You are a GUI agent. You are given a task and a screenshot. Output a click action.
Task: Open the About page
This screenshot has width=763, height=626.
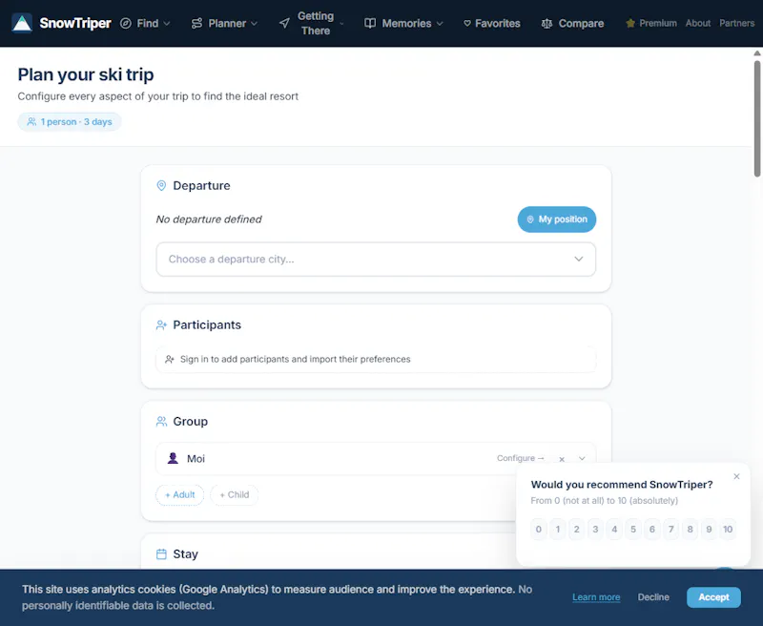[698, 23]
